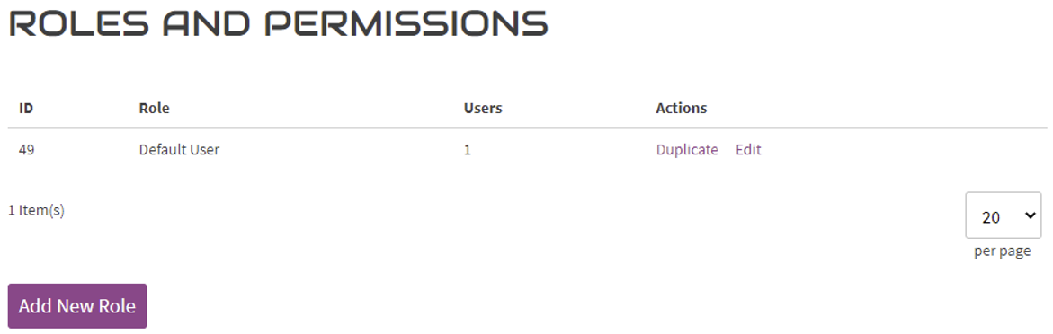Select the user count 1 cell
The image size is (1053, 334).
468,150
